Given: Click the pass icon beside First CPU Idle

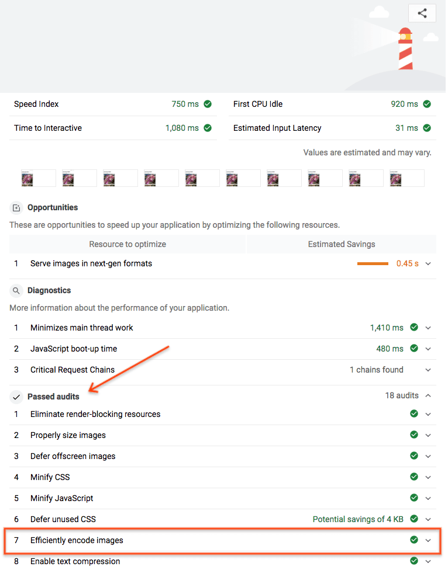Looking at the screenshot, I should (427, 103).
